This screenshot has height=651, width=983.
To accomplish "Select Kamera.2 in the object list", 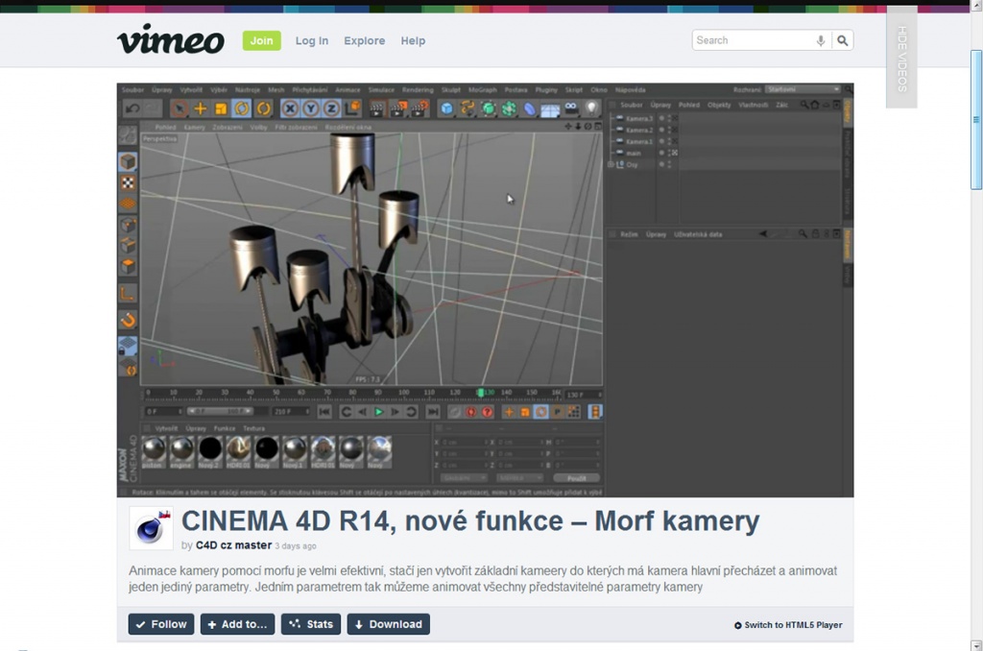I will point(638,130).
